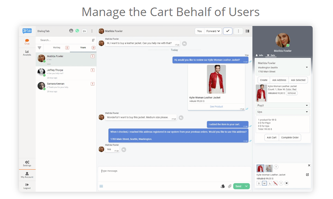The width and height of the screenshot is (333, 199).
Task: Expand the PayU payment dropdown
Action: tap(283, 106)
